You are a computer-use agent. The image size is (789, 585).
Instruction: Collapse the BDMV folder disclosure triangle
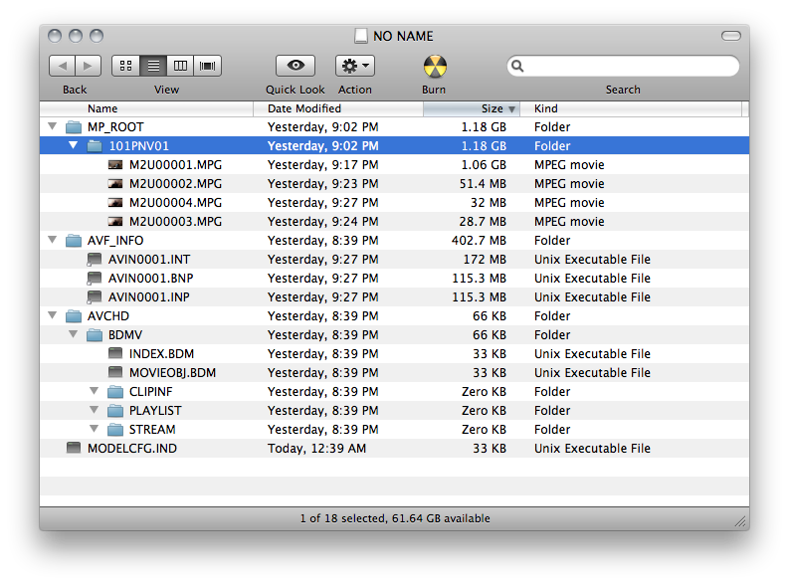point(73,335)
